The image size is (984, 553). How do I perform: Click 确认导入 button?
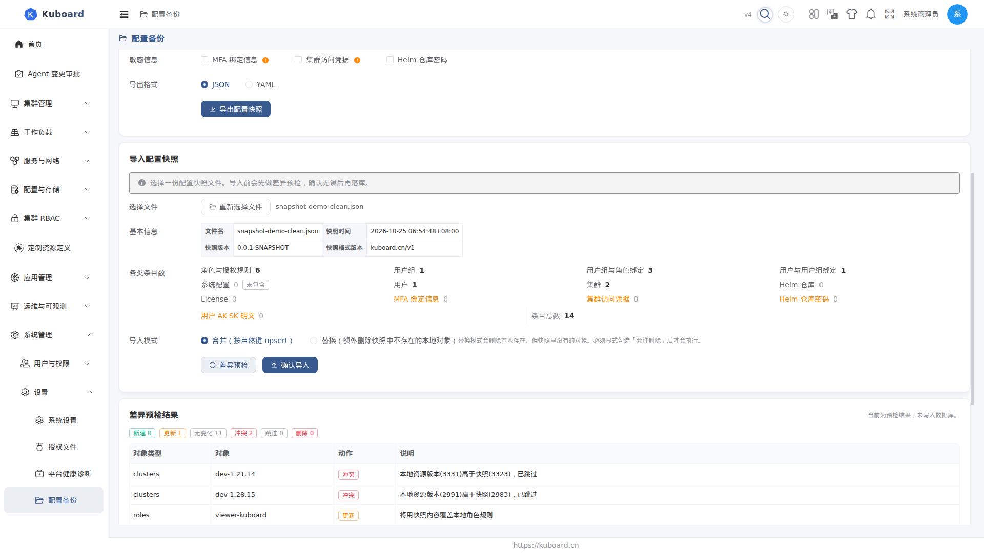tap(290, 365)
